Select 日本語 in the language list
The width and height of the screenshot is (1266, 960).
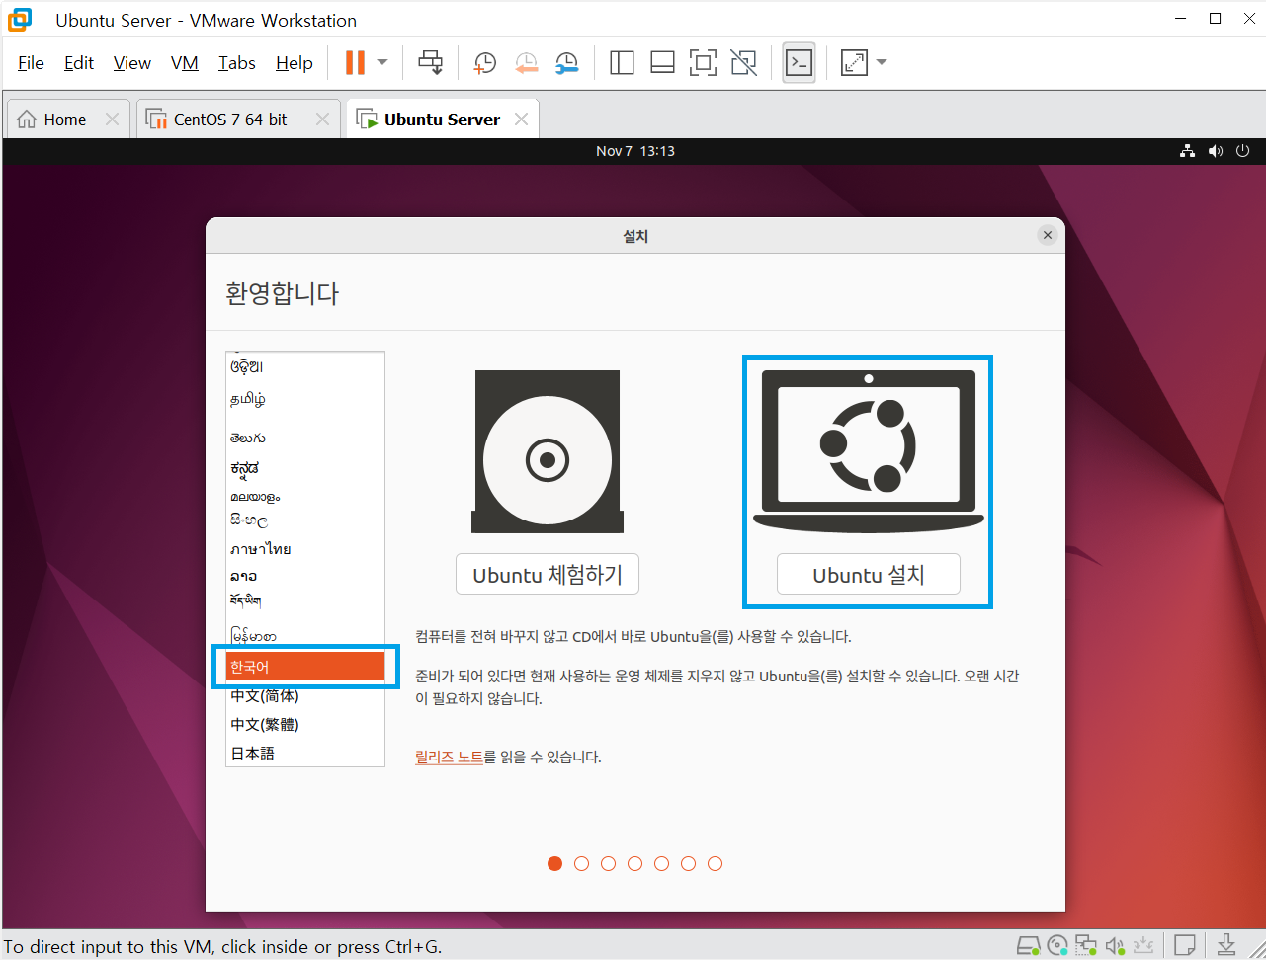[305, 754]
